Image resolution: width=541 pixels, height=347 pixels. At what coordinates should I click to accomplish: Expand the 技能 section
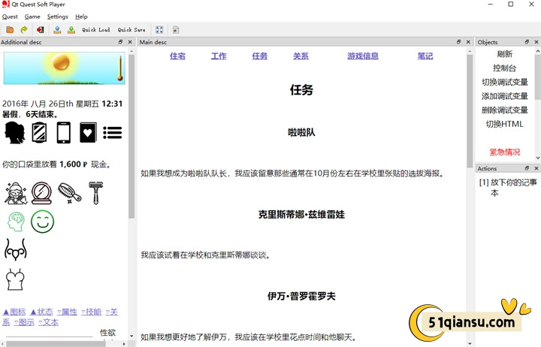[x=92, y=312]
